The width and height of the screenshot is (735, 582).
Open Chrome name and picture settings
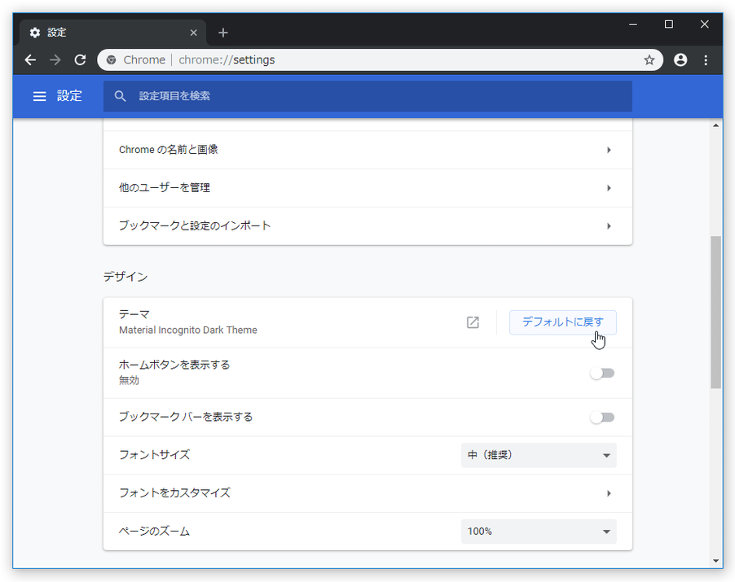[367, 150]
